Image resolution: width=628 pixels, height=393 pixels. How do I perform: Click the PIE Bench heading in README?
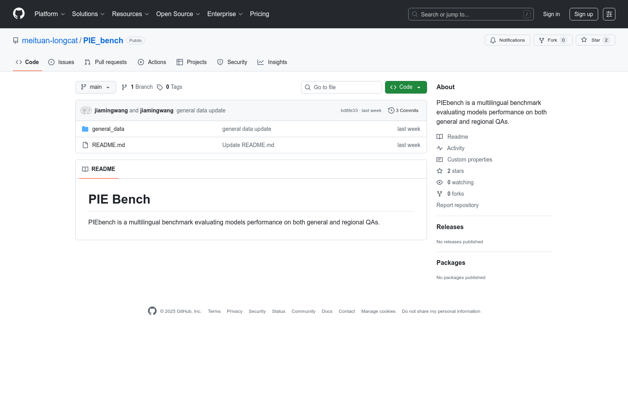click(x=119, y=199)
